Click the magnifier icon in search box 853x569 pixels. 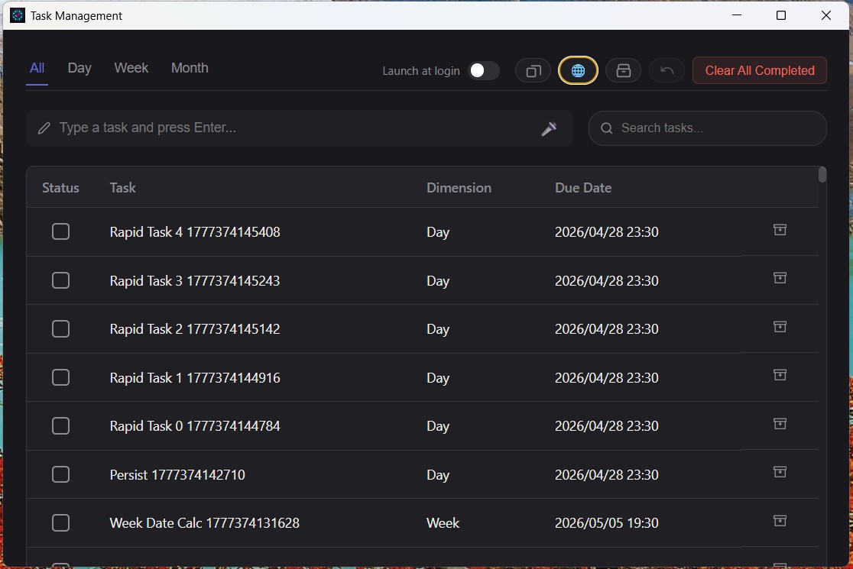coord(607,128)
